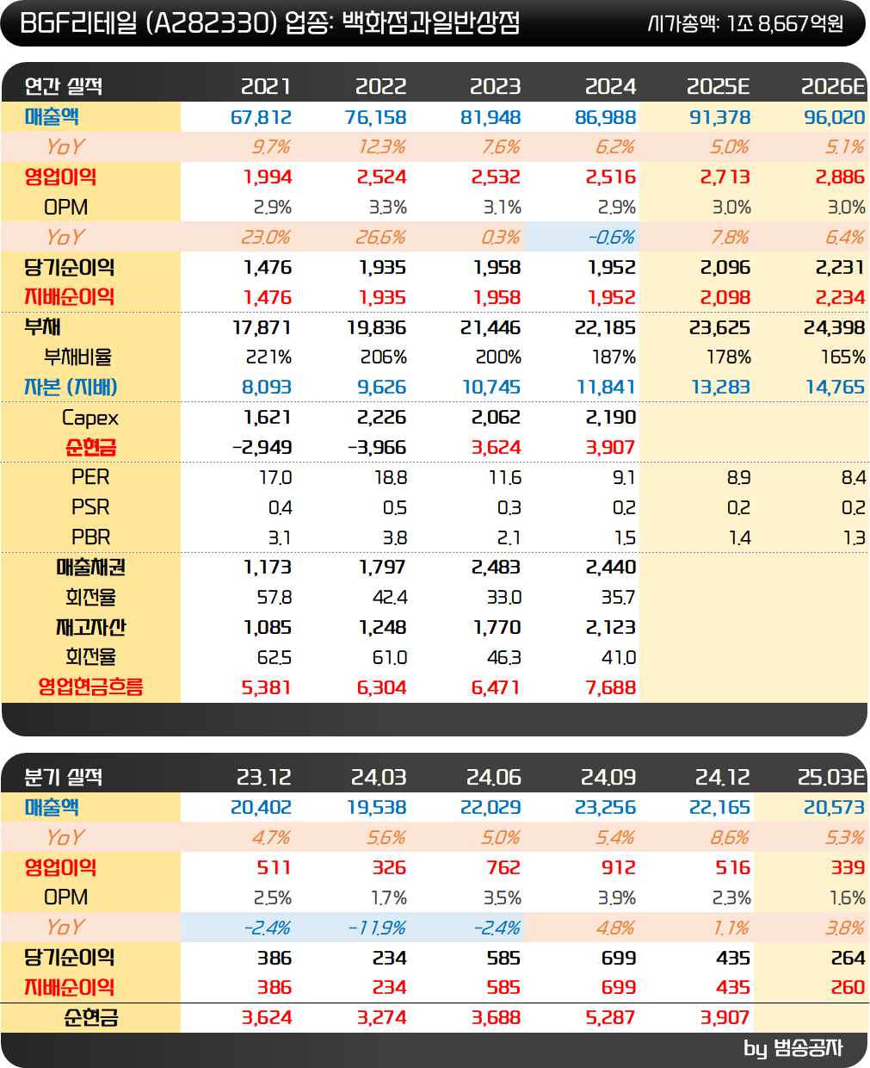Select 영업이익 value 2,524
The height and width of the screenshot is (1068, 870).
pos(381,177)
